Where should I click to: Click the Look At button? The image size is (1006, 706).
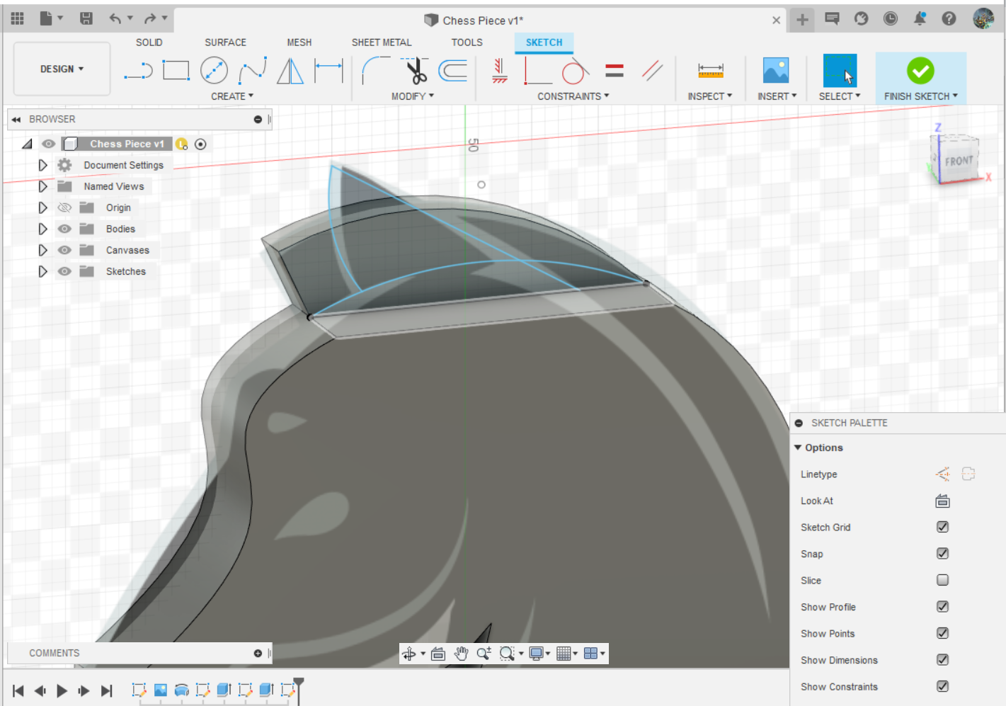[x=942, y=501]
